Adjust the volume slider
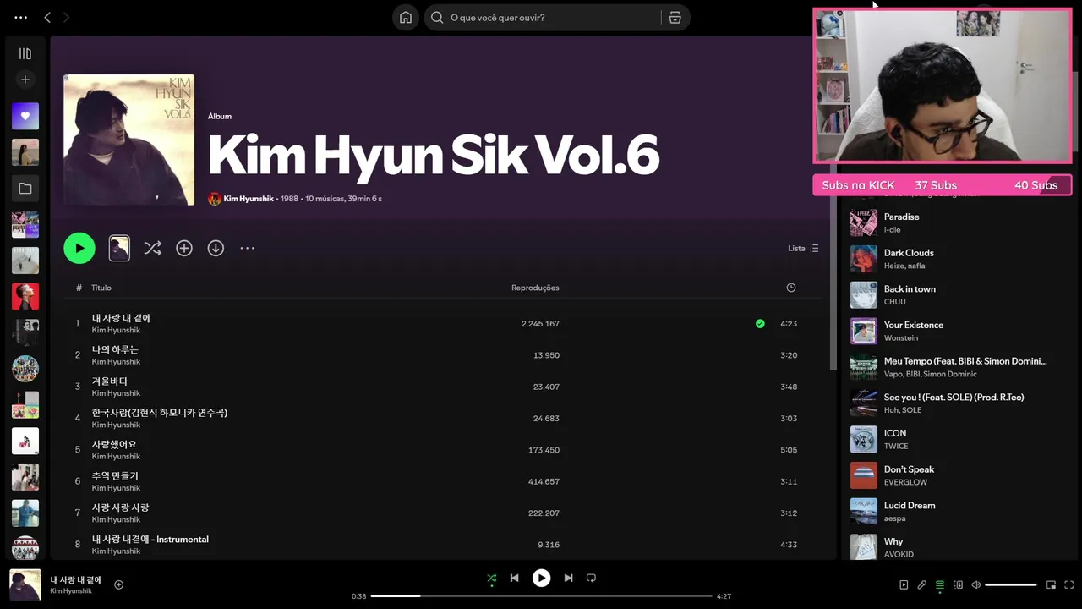1082x609 pixels. tap(1010, 584)
